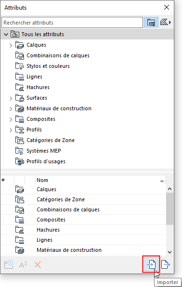Expand the Calques tree folder
182x287 pixels.
[11, 45]
